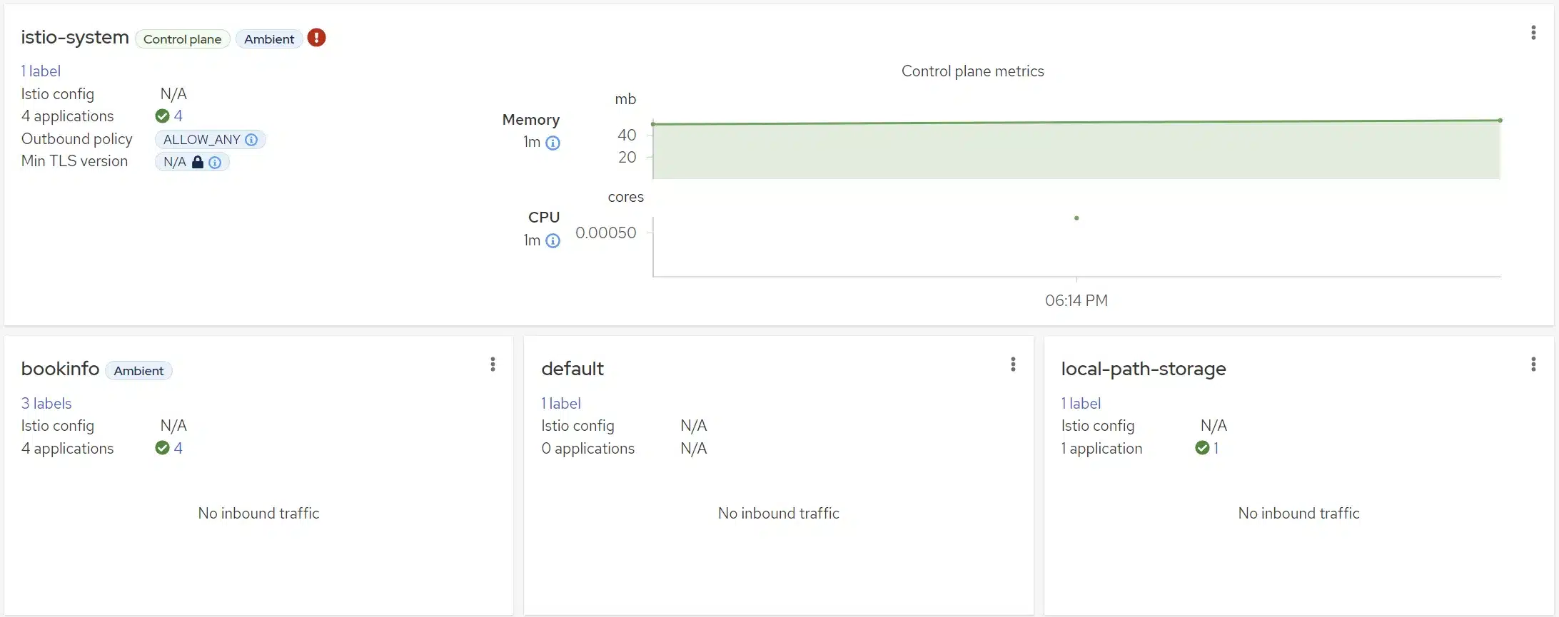Click the default namespace title
Screen dimensions: 1559x617
[x=572, y=369]
